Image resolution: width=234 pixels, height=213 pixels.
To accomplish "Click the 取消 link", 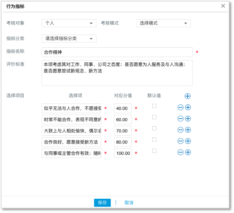I will point(129,203).
